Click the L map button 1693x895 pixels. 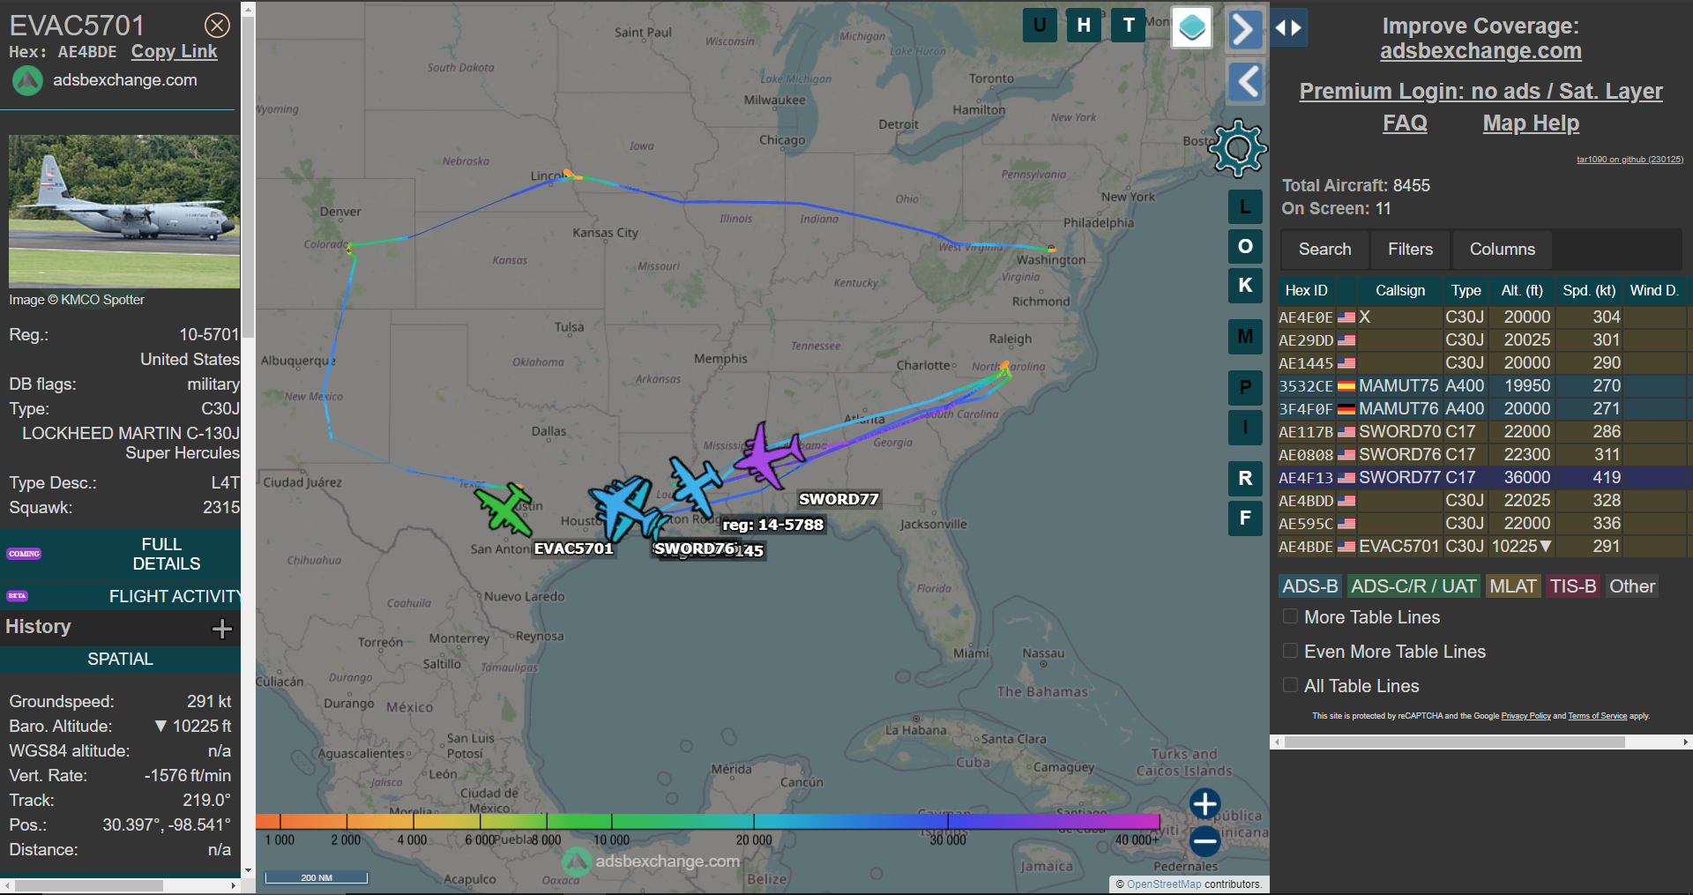point(1245,207)
